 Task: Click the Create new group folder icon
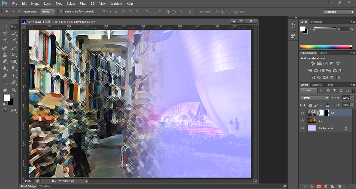pyautogui.click(x=333, y=186)
